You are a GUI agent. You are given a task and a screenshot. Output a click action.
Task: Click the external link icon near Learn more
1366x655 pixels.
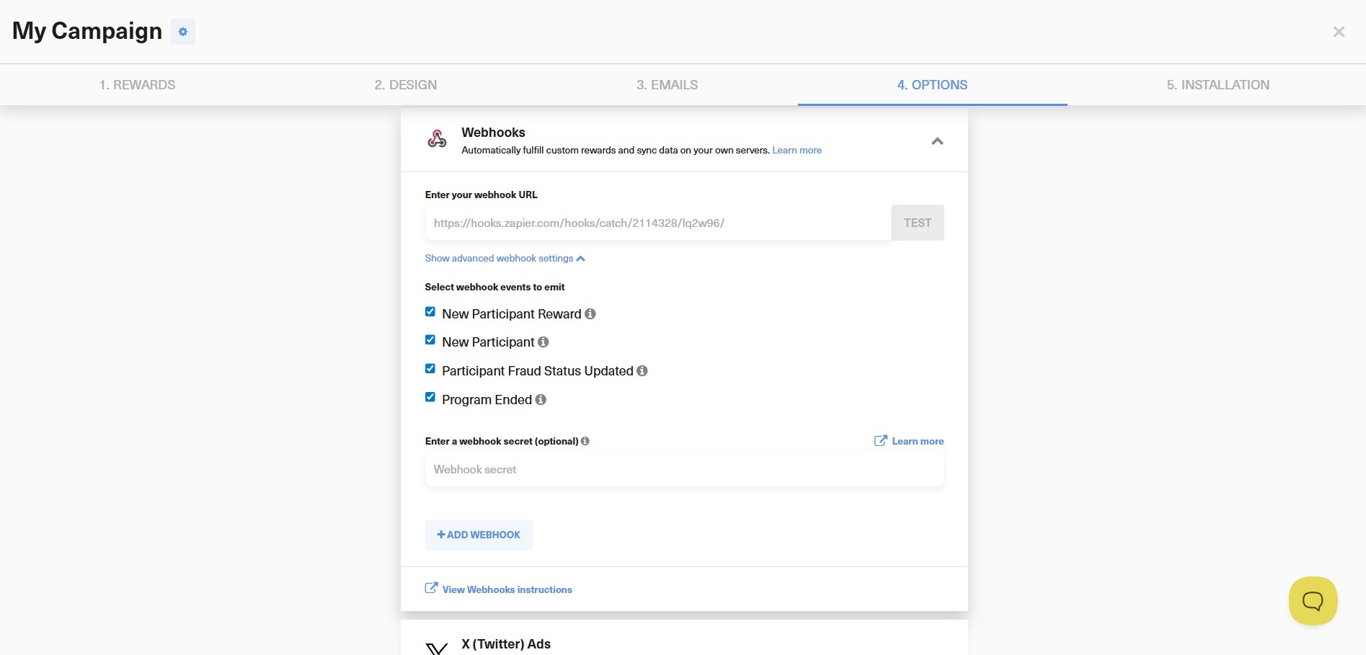(x=880, y=440)
